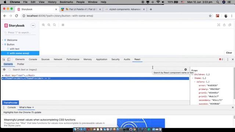Screen dimensions: 235x132
Task: Click the error count indicator in DevTools
Action: point(221,59)
